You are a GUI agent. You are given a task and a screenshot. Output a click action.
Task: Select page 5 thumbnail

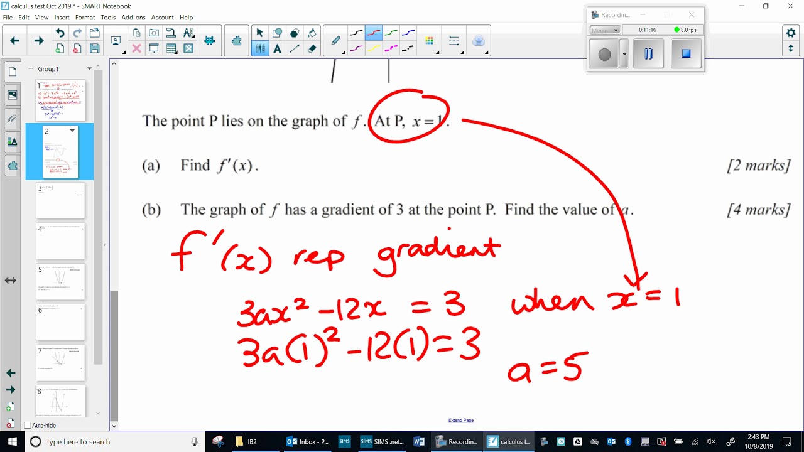tap(60, 281)
